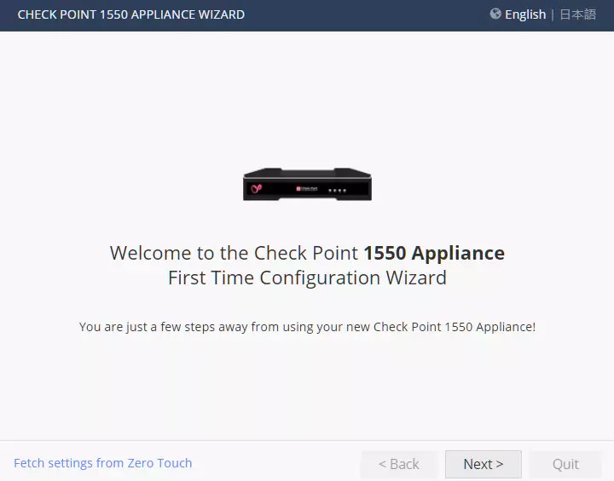Switch language to Japanese 日本語
This screenshot has width=614, height=481.
[578, 14]
